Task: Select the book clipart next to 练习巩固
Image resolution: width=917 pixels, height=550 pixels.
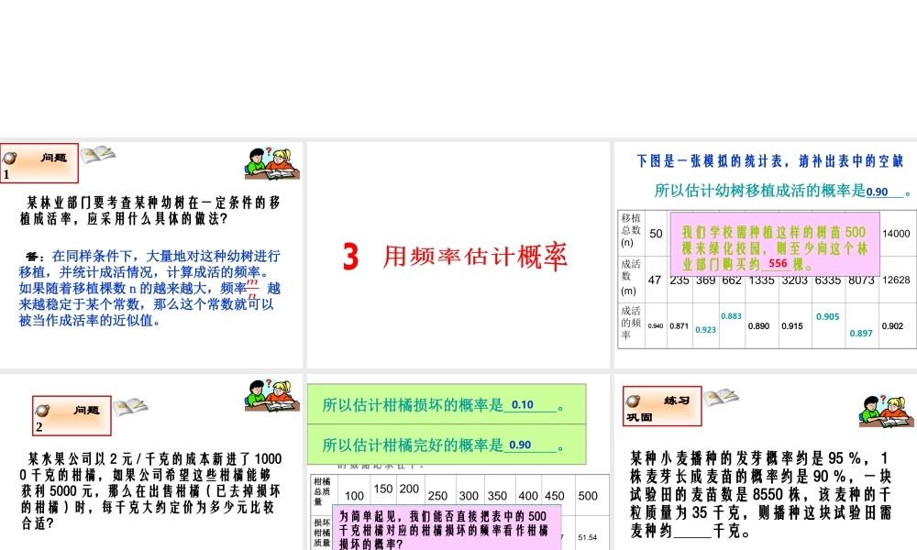Action: (720, 401)
